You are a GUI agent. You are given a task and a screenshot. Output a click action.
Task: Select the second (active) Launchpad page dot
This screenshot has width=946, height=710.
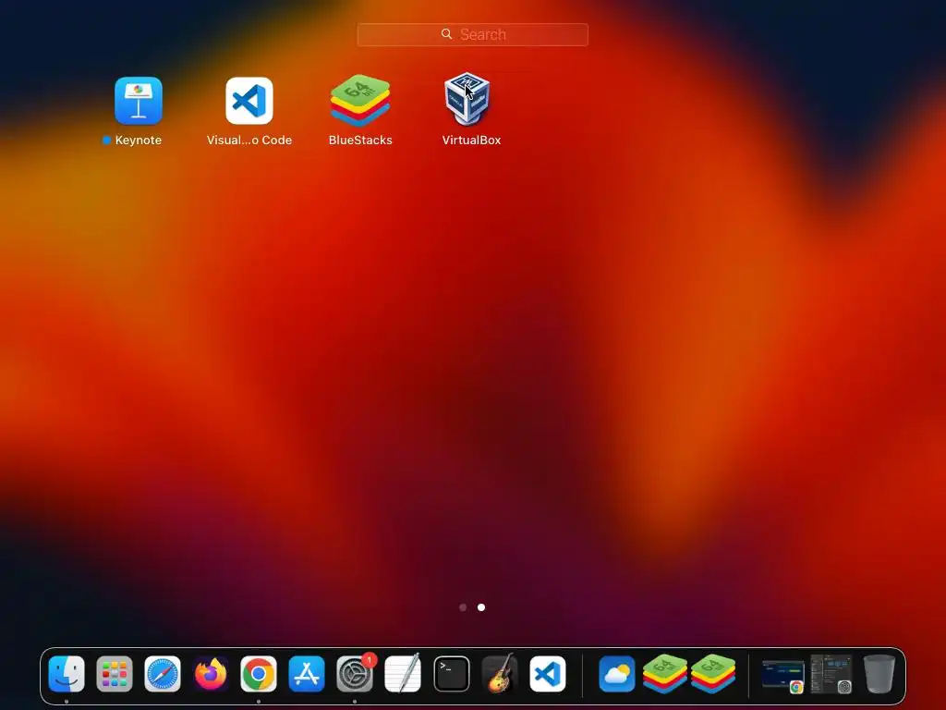(480, 607)
